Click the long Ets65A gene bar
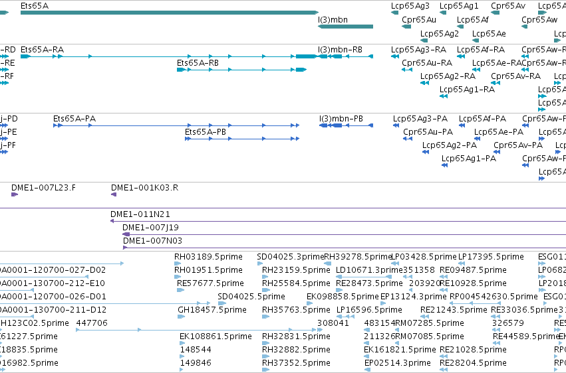The width and height of the screenshot is (566, 373). click(x=170, y=13)
